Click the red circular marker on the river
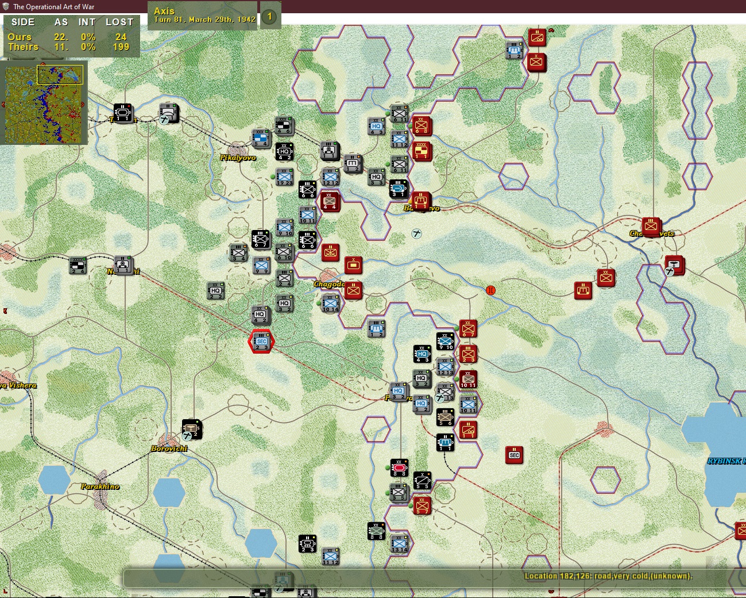This screenshot has height=598, width=746. pyautogui.click(x=490, y=290)
